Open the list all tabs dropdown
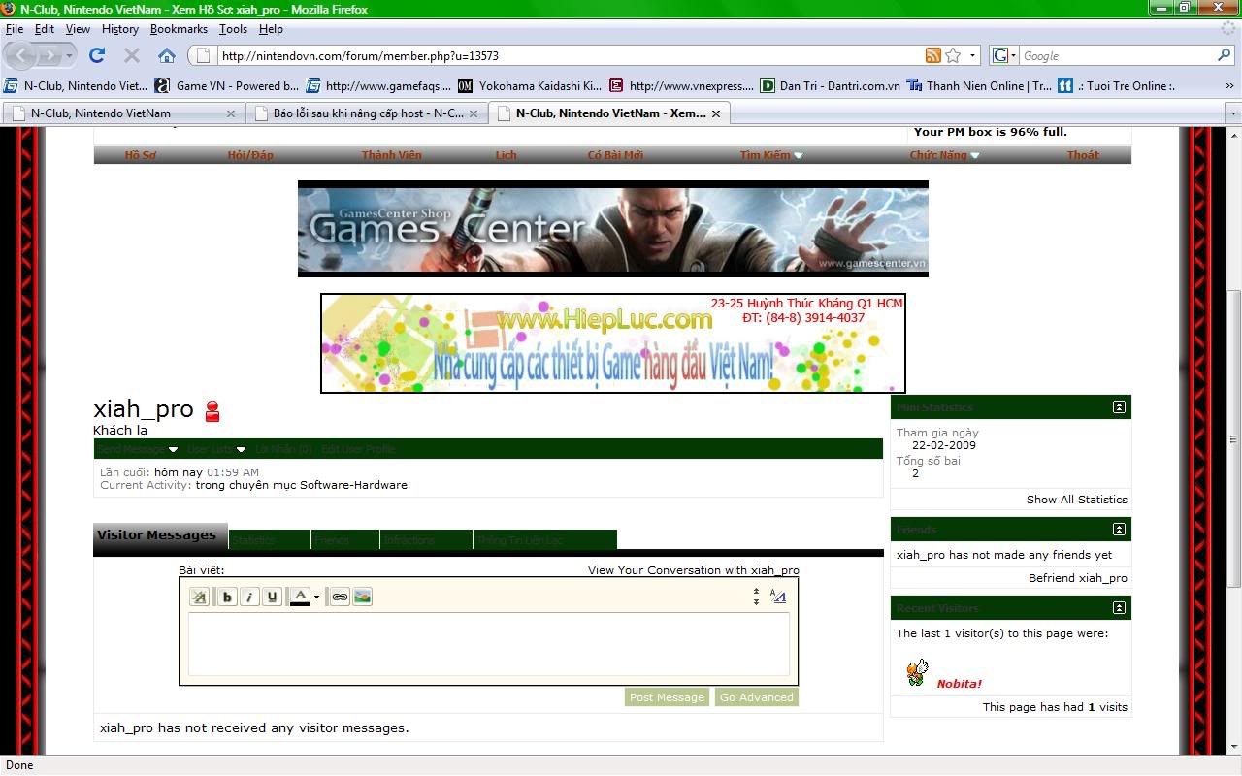 1233,113
